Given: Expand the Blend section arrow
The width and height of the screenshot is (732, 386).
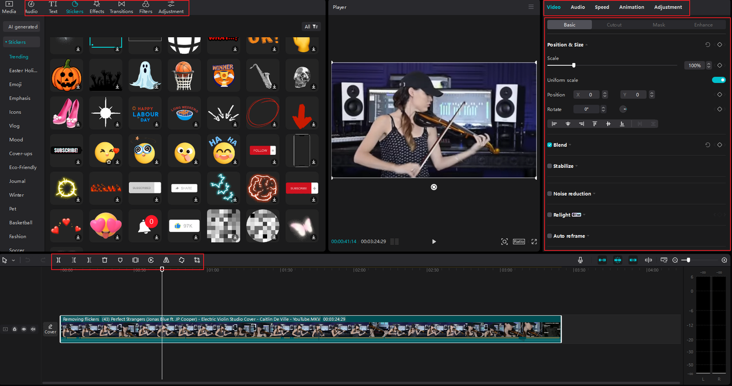Looking at the screenshot, I should 570,145.
